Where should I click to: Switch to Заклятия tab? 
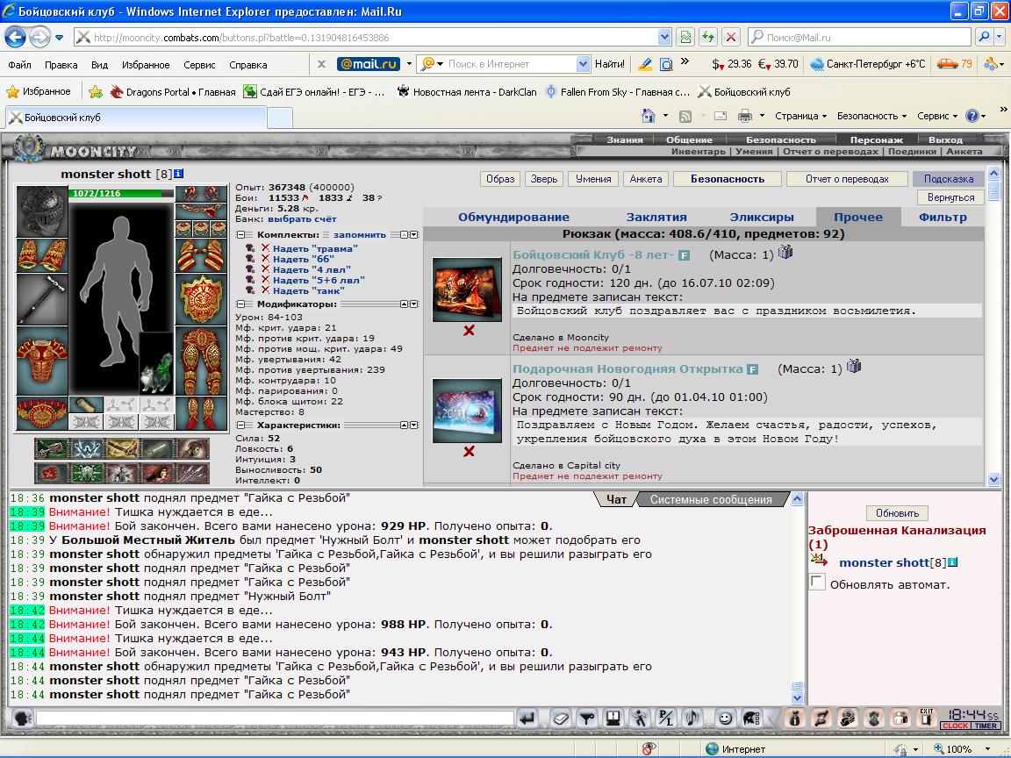(x=656, y=218)
